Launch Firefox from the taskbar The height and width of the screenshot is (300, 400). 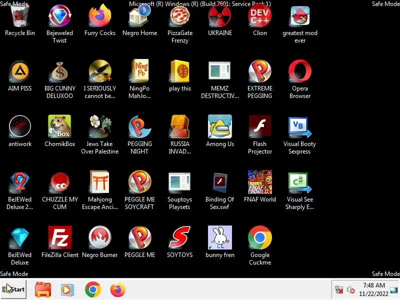(x=117, y=289)
